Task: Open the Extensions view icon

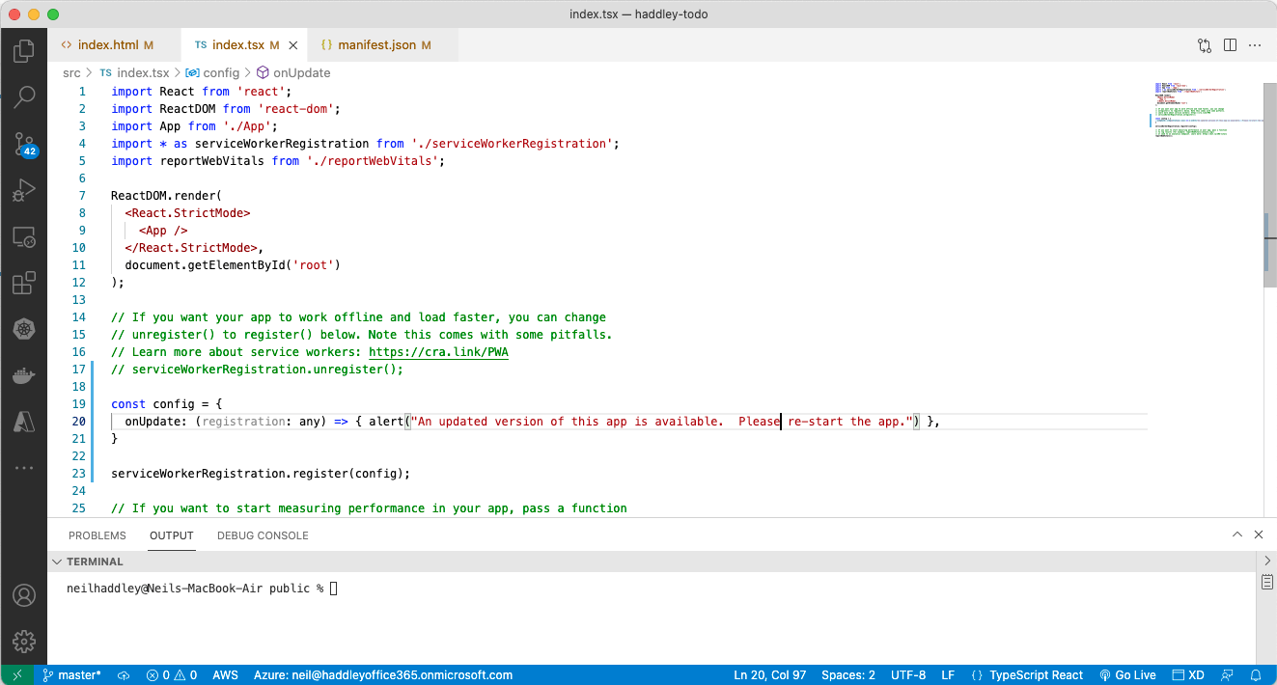Action: point(24,284)
